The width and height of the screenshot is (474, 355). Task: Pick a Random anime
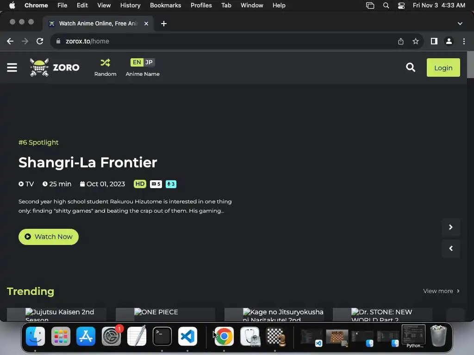pyautogui.click(x=105, y=67)
